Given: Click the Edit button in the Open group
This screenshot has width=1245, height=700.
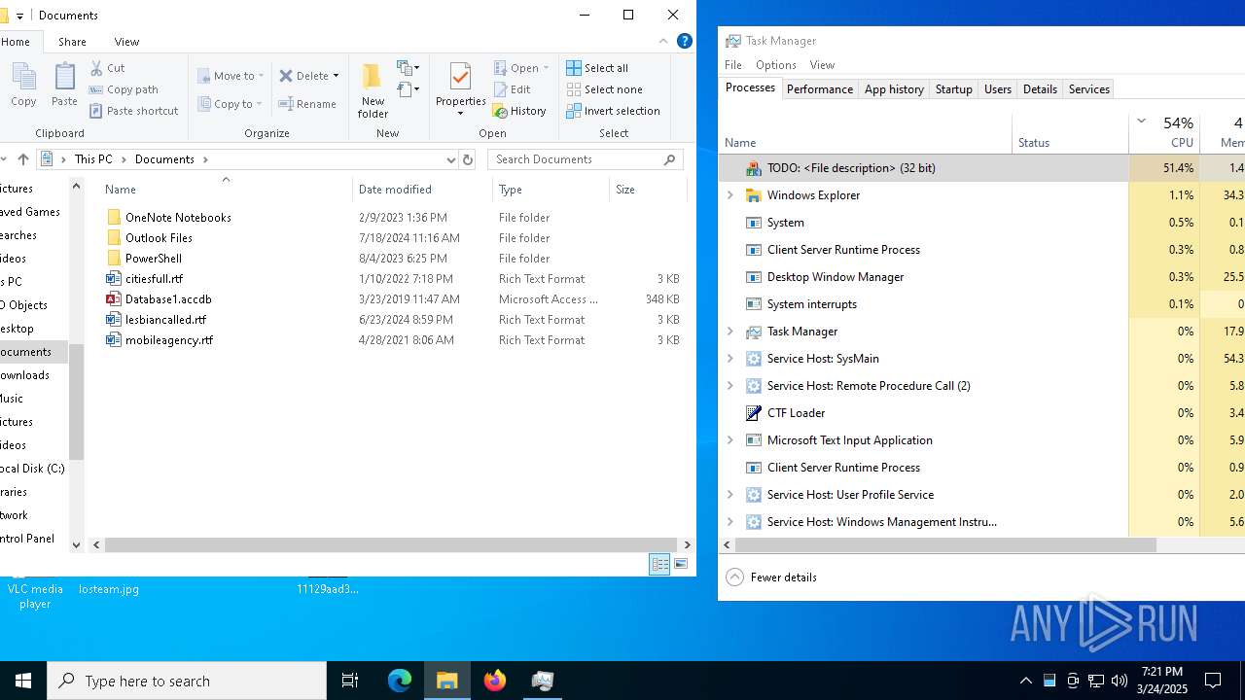Looking at the screenshot, I should click(x=512, y=89).
